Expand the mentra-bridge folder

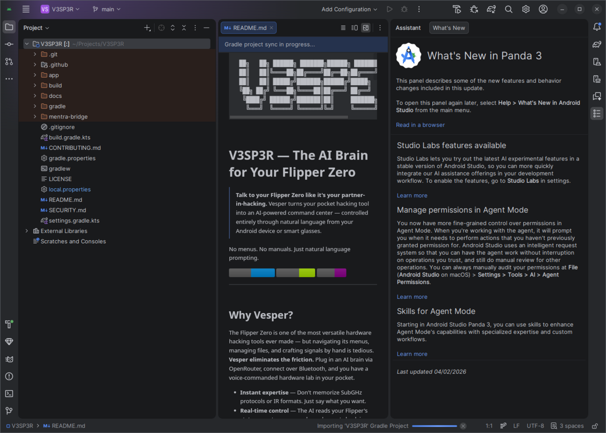coord(35,117)
